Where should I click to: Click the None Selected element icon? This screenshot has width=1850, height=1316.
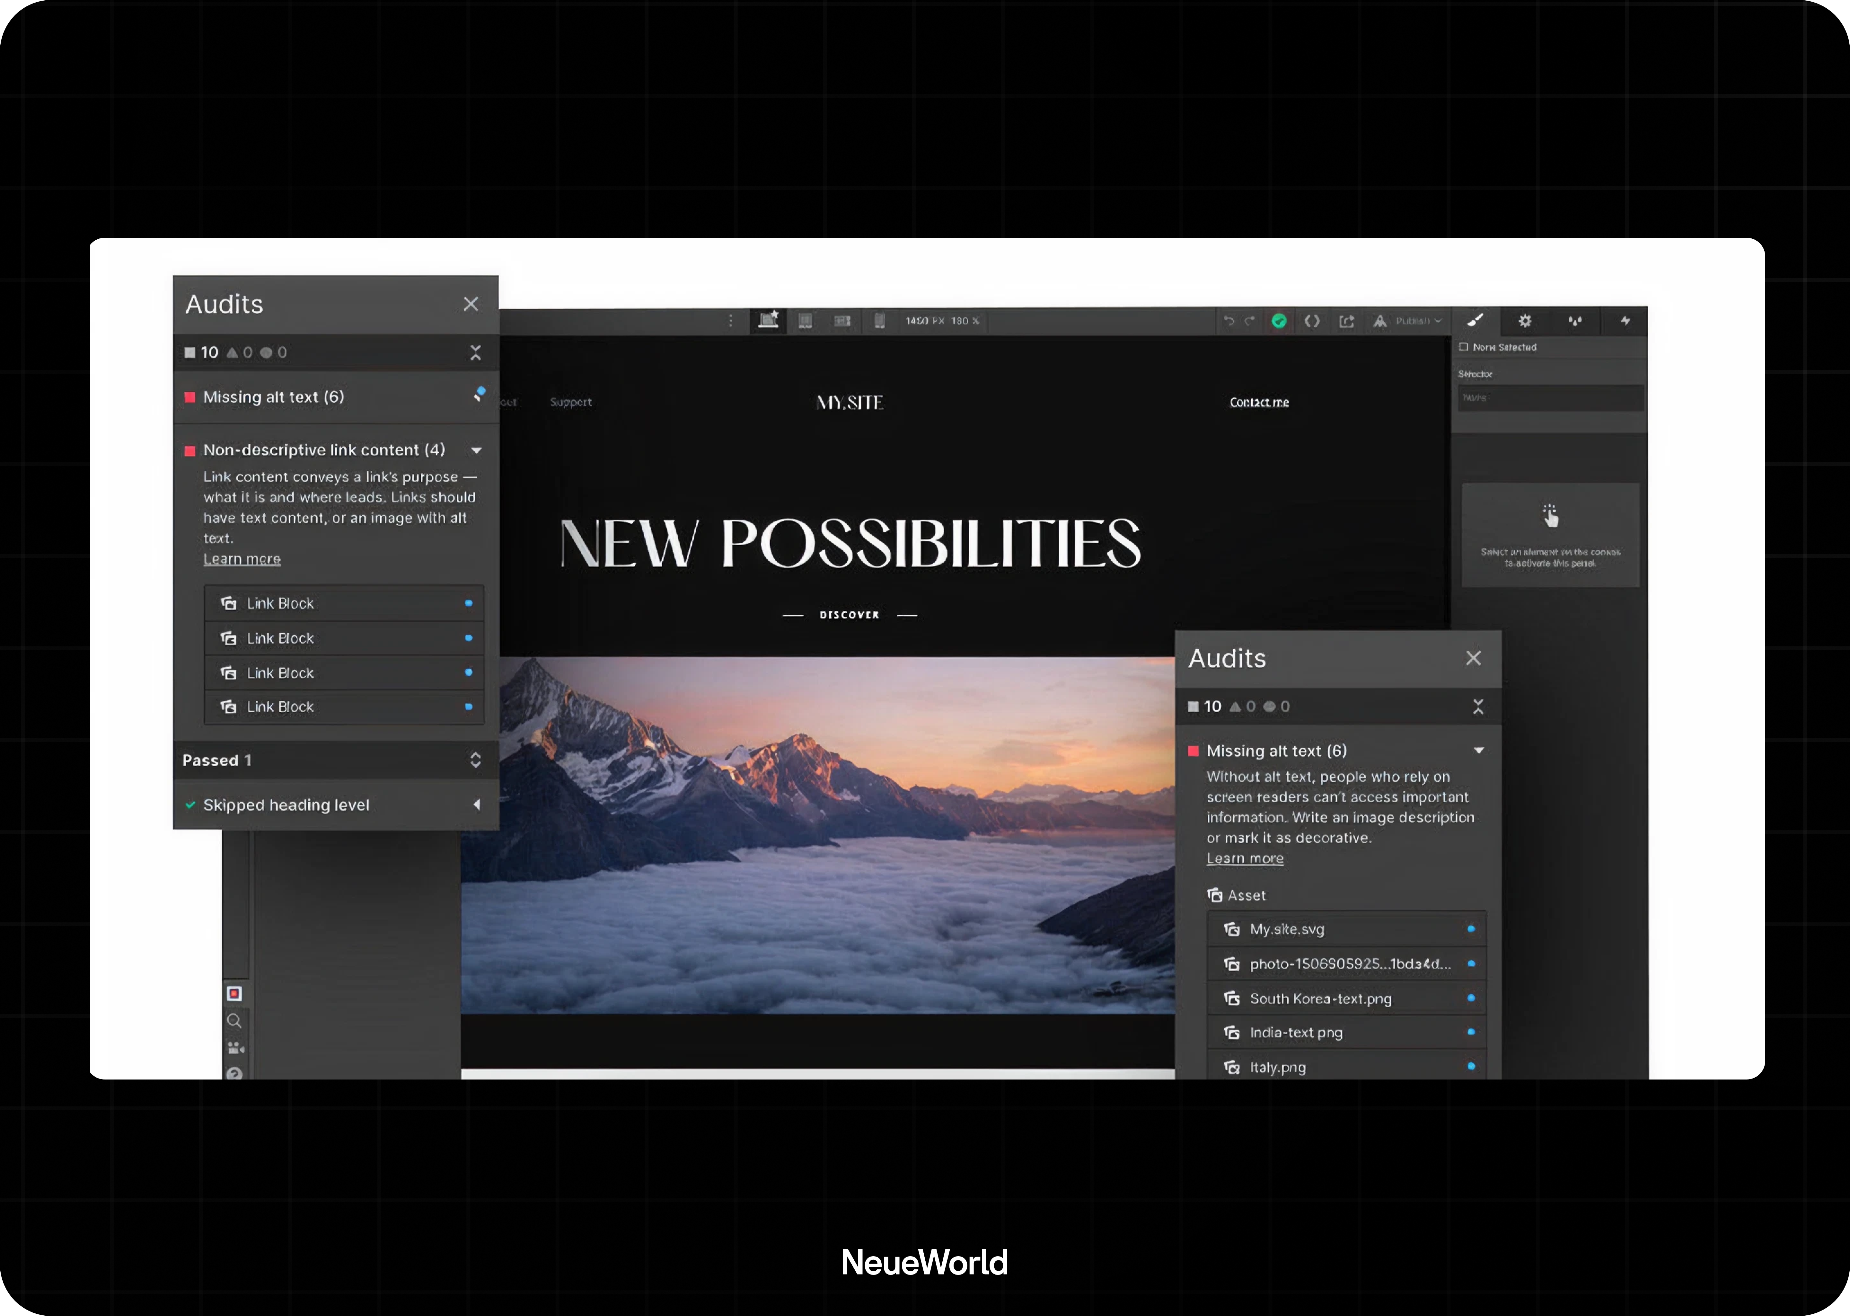click(x=1464, y=347)
